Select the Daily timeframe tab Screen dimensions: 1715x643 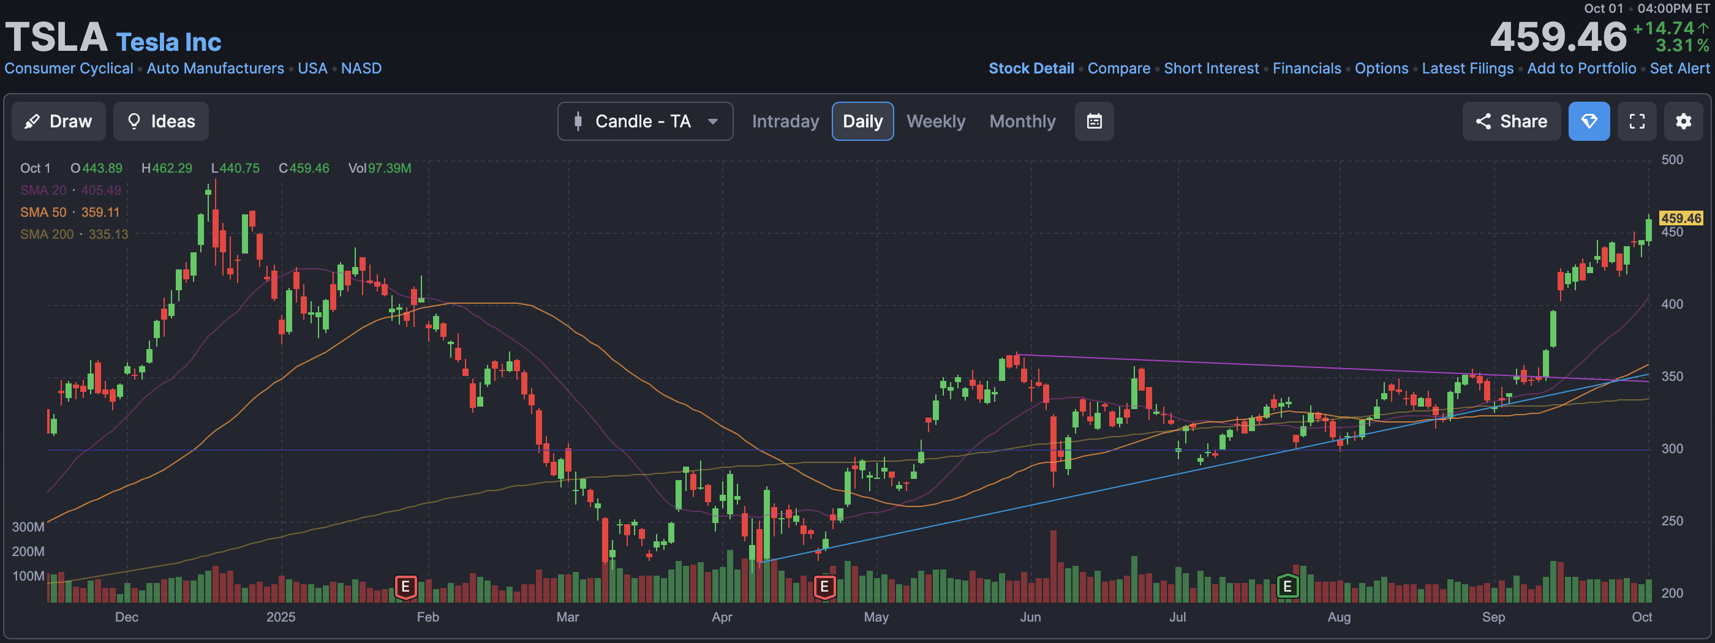862,121
